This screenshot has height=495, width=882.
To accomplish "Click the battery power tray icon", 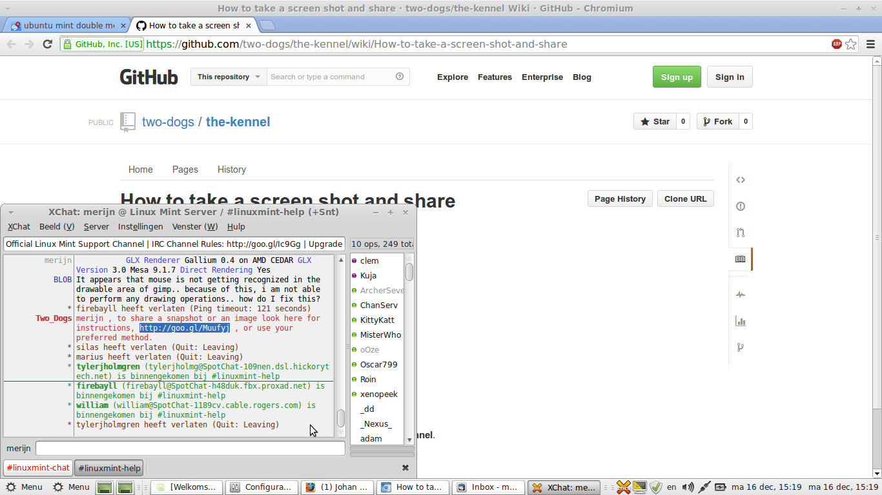I will 721,487.
